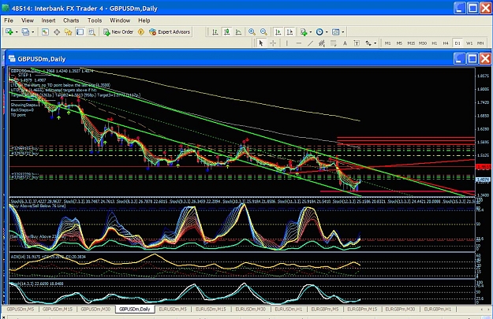The image size is (493, 319).
Task: Open the Templates dropdown arrow
Action: (x=343, y=32)
